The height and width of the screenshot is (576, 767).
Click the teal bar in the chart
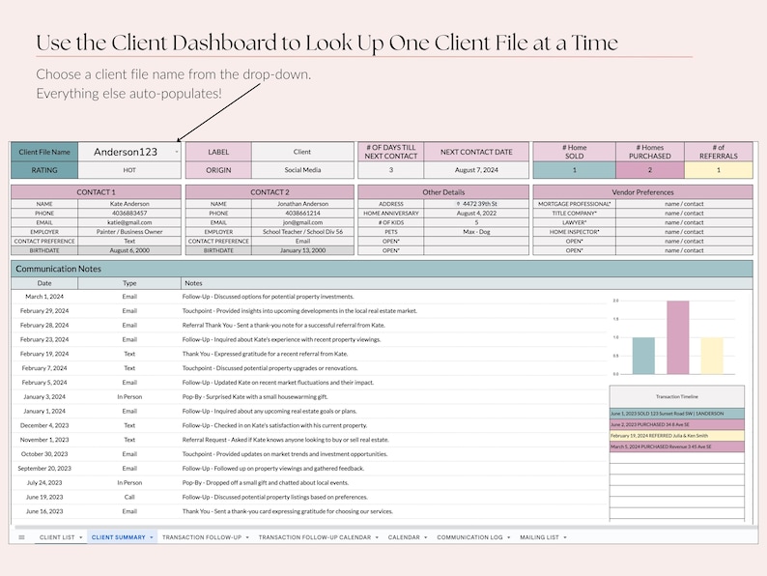(x=643, y=356)
